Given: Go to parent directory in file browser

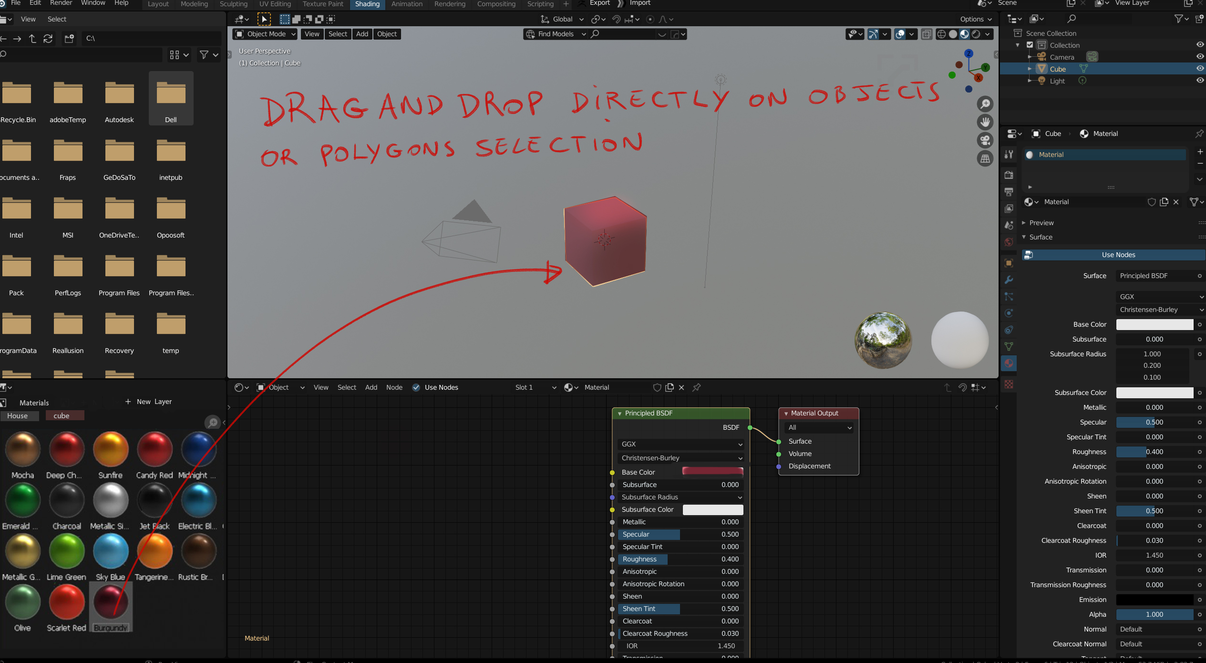Looking at the screenshot, I should pyautogui.click(x=32, y=39).
